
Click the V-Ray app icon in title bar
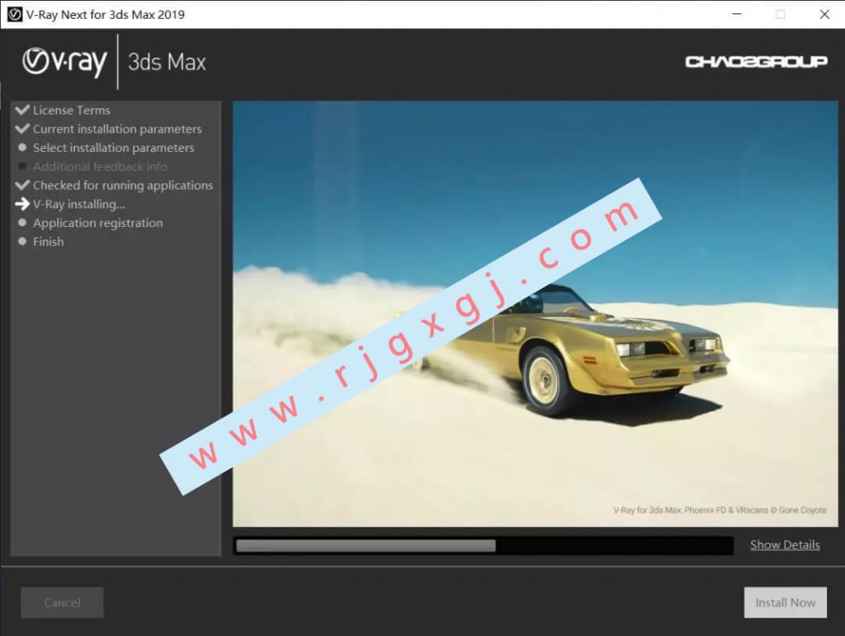[14, 15]
